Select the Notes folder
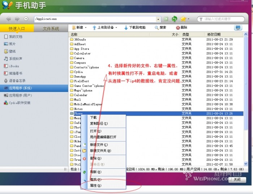Screen dimensions: 253x194 [77, 109]
